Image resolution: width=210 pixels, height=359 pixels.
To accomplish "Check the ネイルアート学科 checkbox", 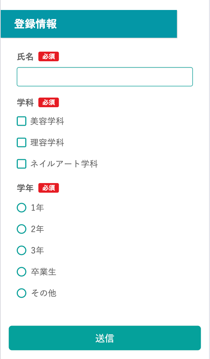I will (21, 164).
